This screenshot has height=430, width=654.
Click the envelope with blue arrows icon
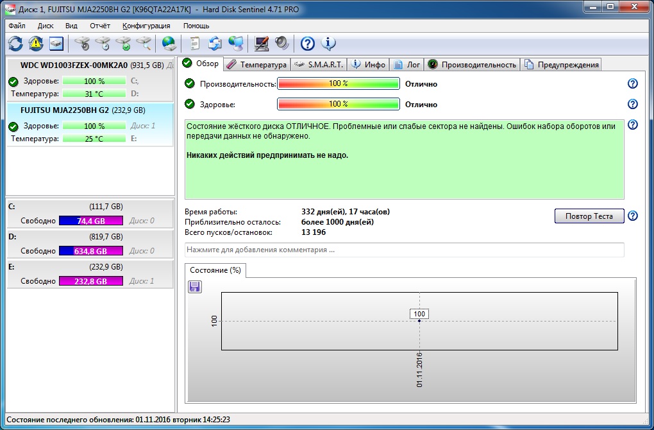215,44
